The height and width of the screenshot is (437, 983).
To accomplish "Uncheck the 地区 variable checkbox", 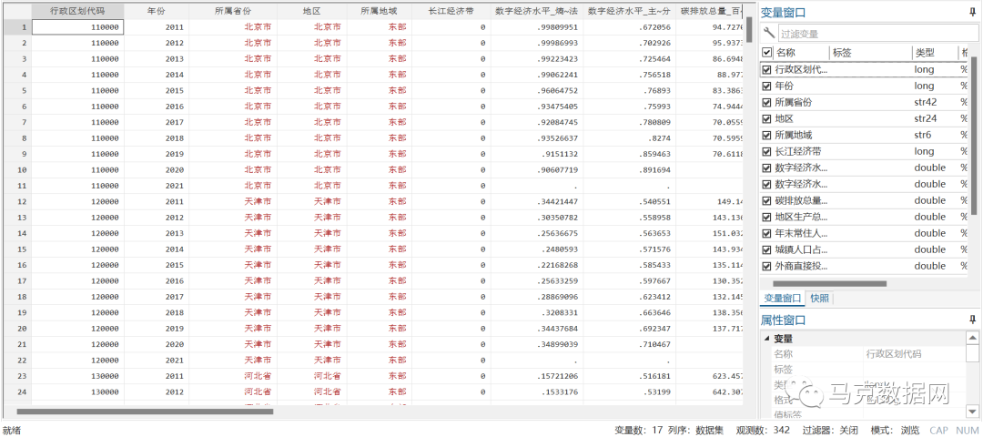I will [766, 118].
